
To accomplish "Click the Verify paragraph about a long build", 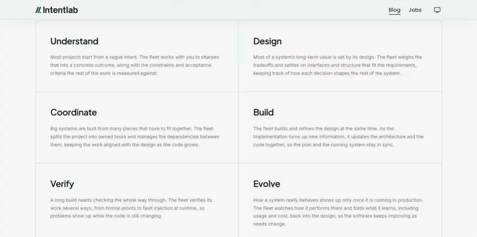I will pyautogui.click(x=131, y=208).
